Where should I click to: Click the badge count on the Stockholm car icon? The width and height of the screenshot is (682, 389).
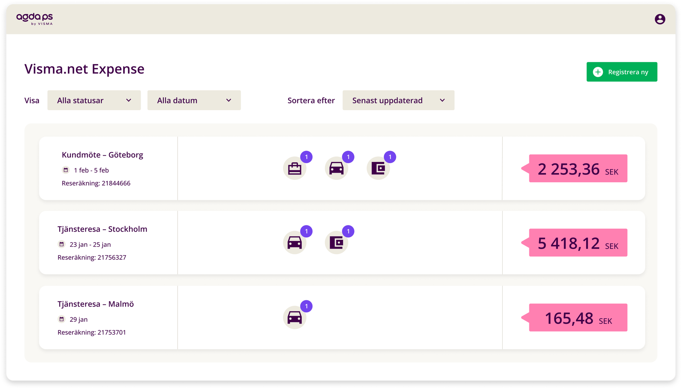306,231
